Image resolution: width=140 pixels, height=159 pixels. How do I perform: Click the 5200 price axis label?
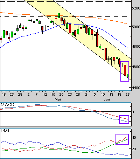[136, 8]
